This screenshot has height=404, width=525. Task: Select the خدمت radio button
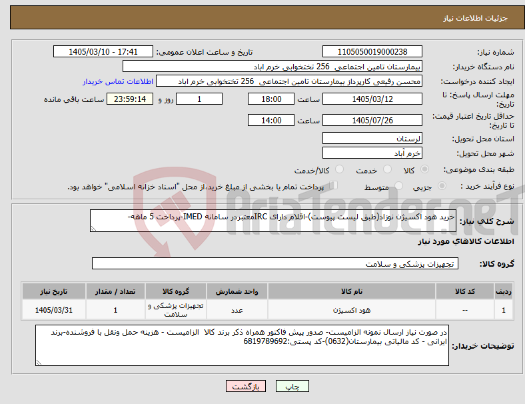pos(387,169)
